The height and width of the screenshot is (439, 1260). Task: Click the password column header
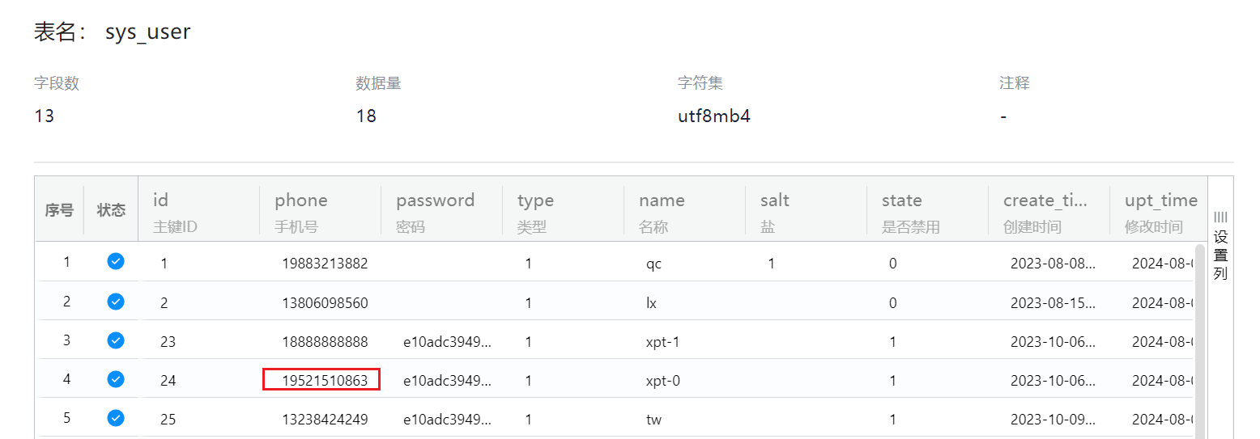435,201
